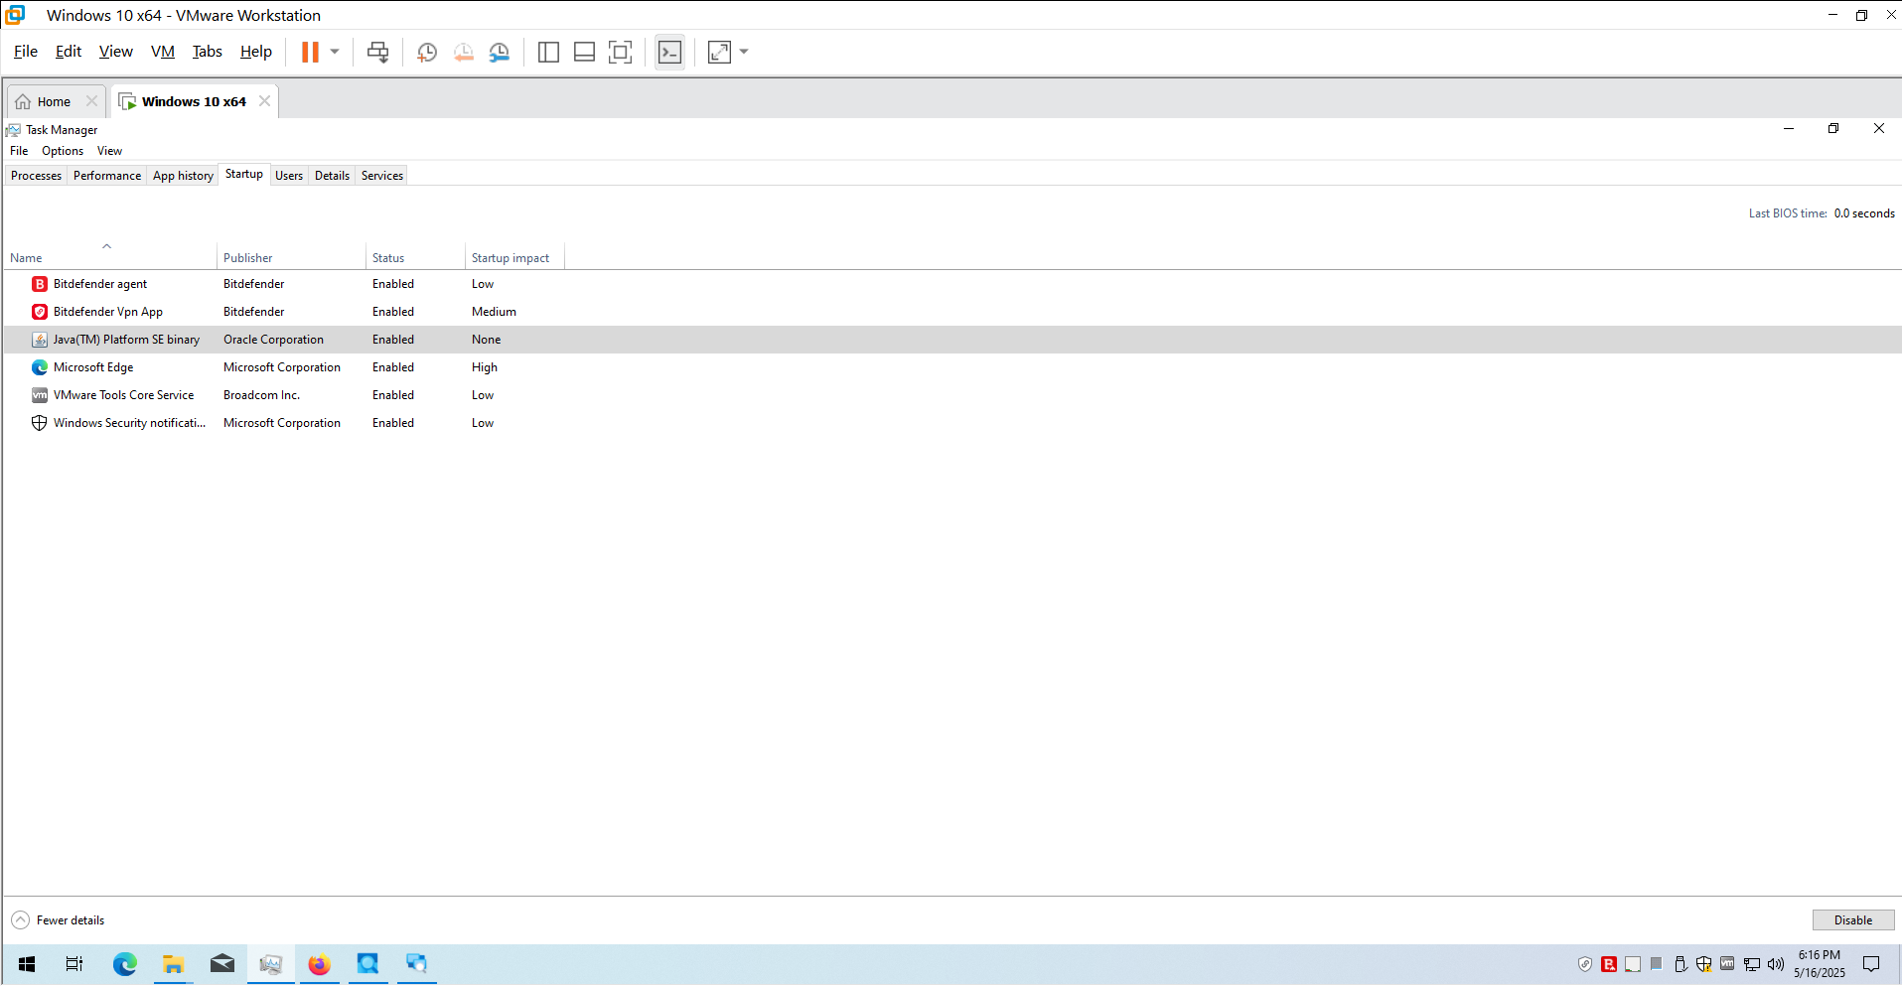1902x986 pixels.
Task: Click the revert to snapshot toolbar icon
Action: coord(464,52)
